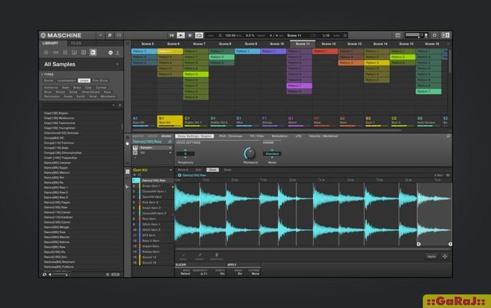Toggle the browser prehear speaker icon

click(x=50, y=275)
